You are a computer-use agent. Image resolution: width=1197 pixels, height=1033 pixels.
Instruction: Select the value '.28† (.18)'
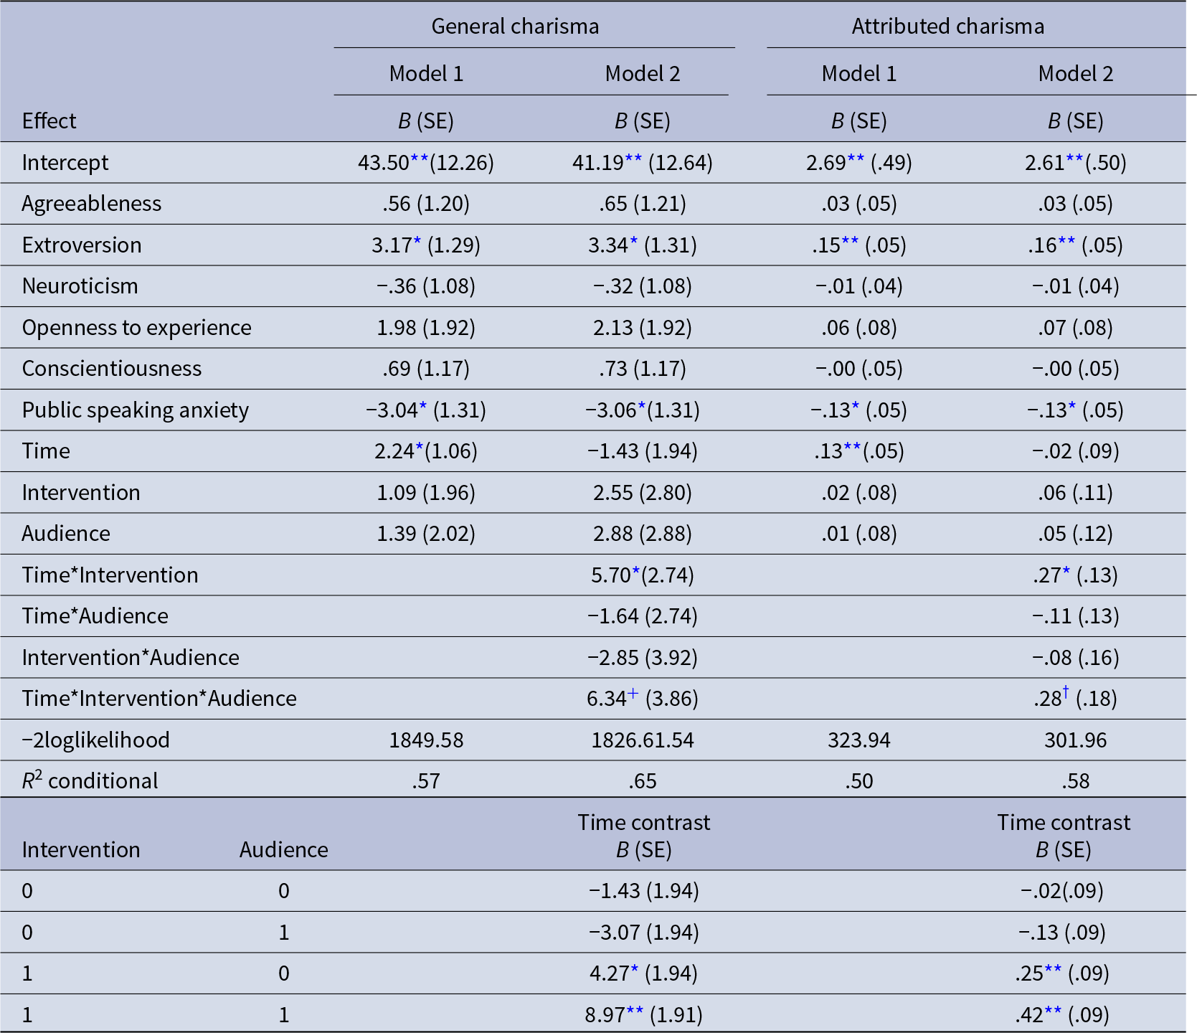click(1076, 697)
